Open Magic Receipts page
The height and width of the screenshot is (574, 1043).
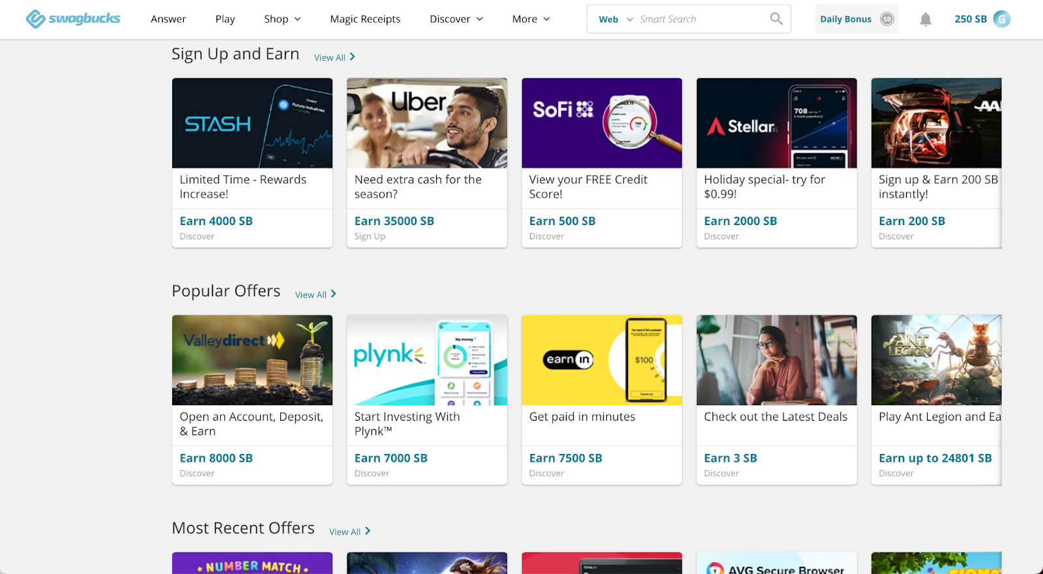pos(365,19)
